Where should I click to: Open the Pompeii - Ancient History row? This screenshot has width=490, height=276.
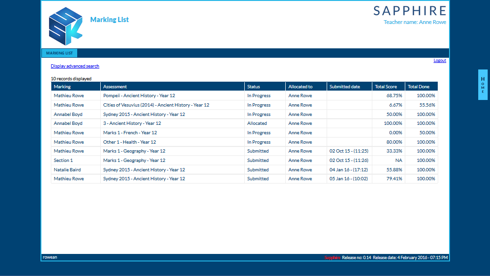244,96
